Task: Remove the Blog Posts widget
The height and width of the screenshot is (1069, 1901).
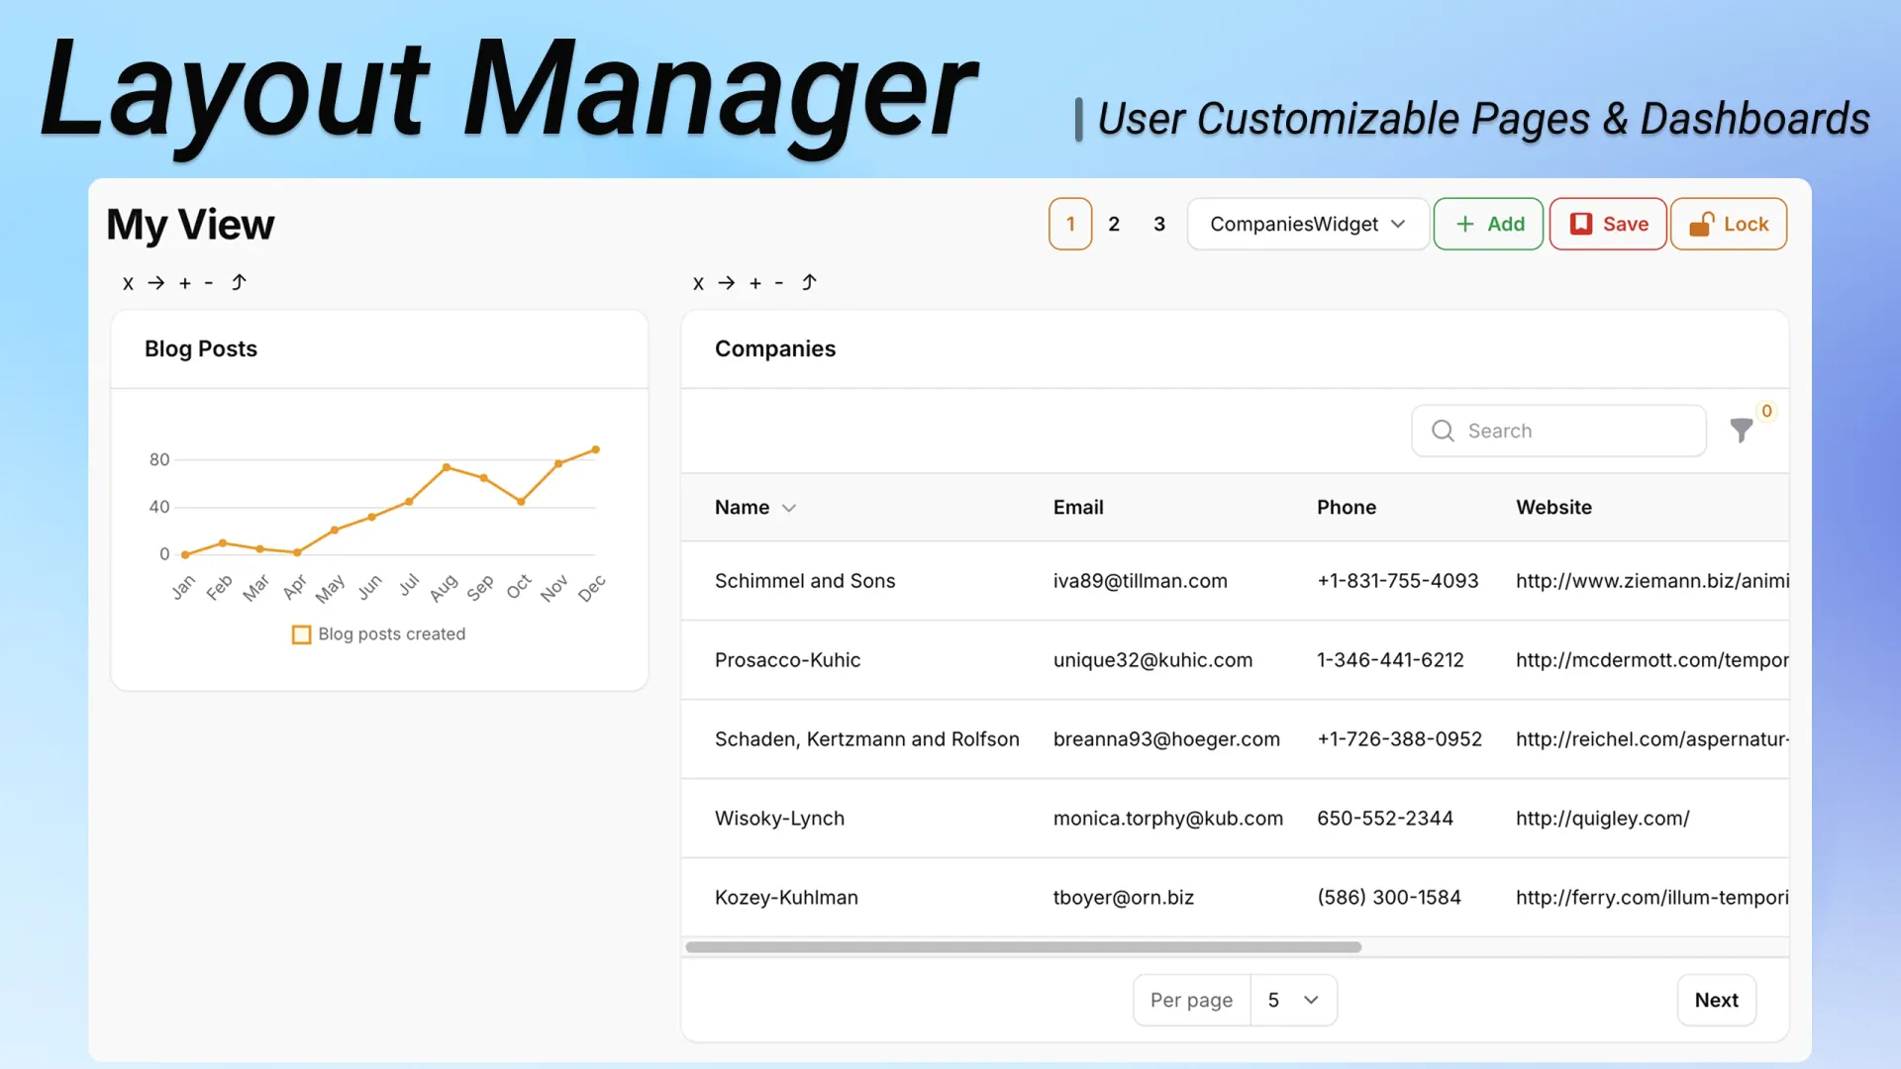Action: pyautogui.click(x=128, y=283)
